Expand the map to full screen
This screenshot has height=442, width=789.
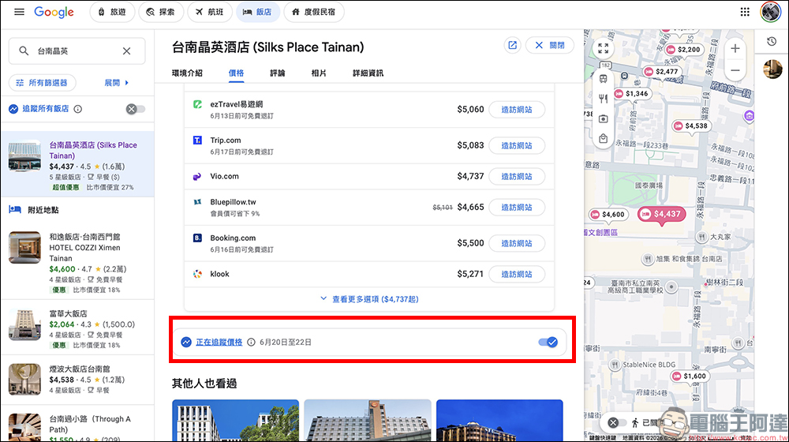tap(604, 48)
